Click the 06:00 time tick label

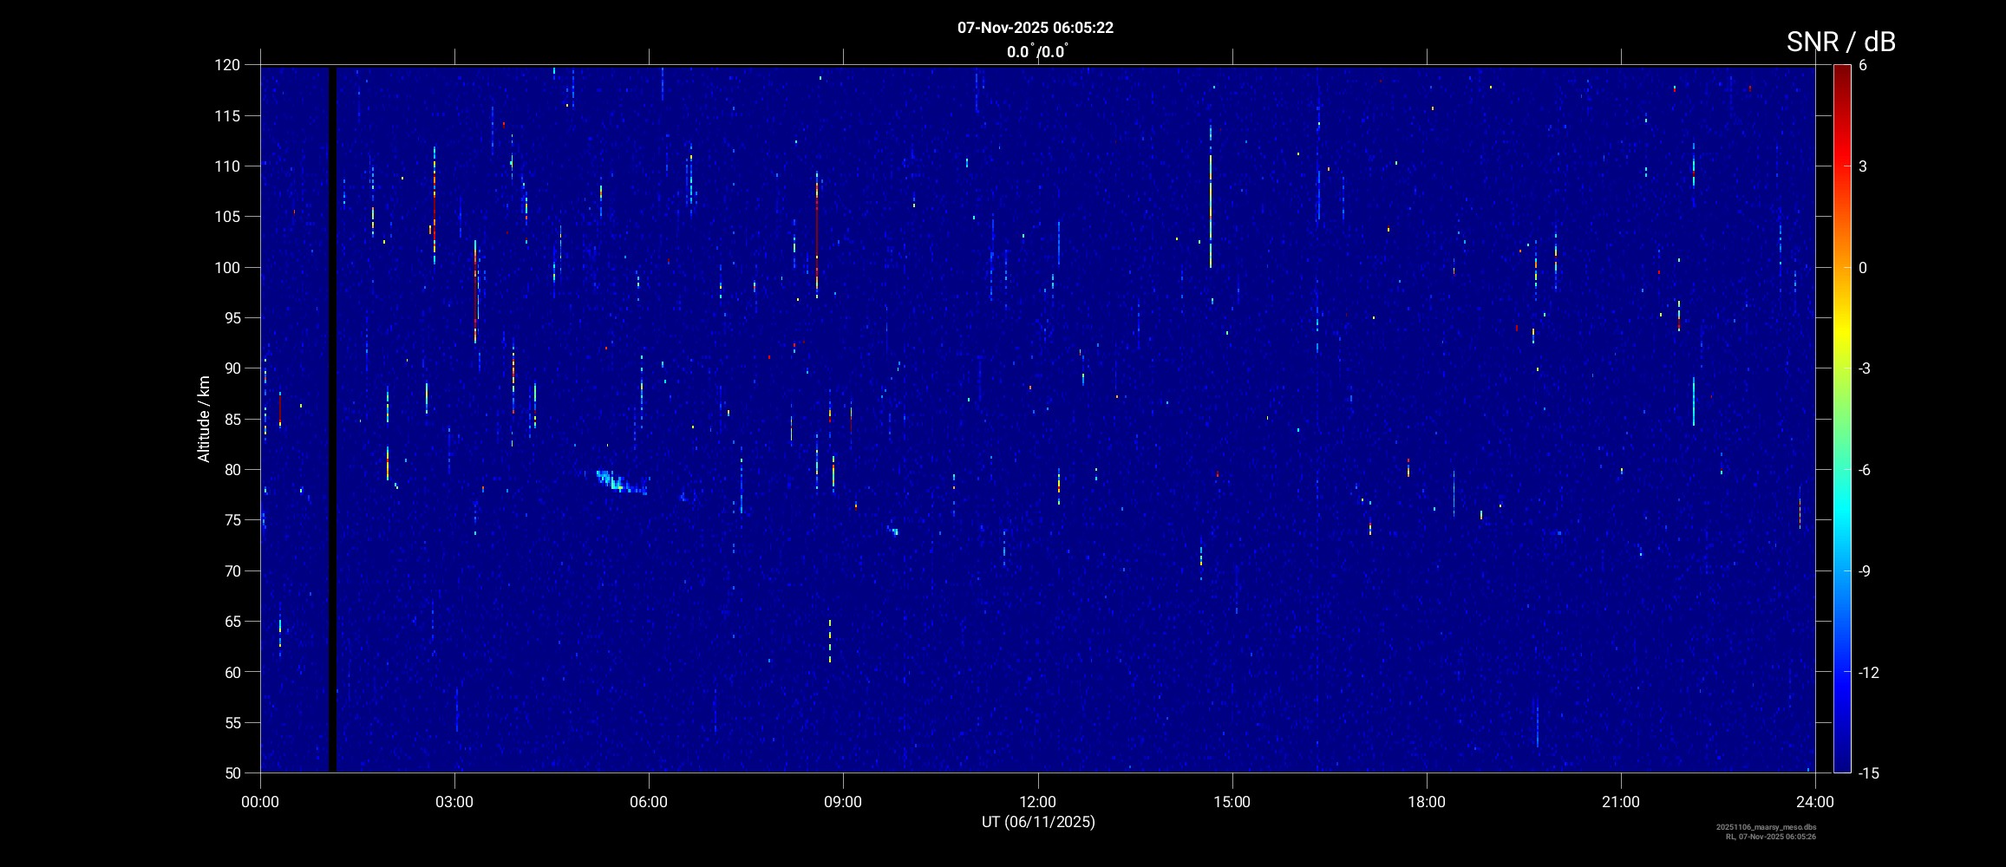click(x=649, y=802)
